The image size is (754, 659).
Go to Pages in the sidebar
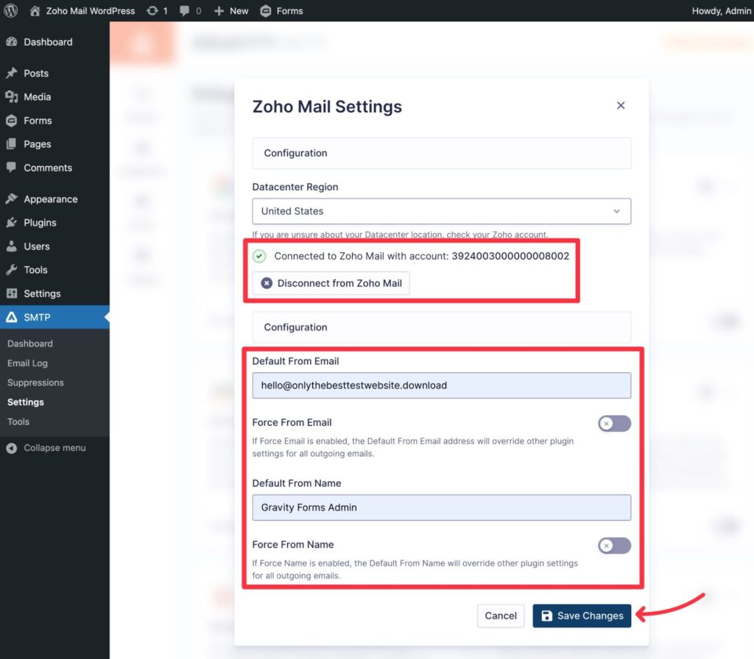[x=37, y=144]
